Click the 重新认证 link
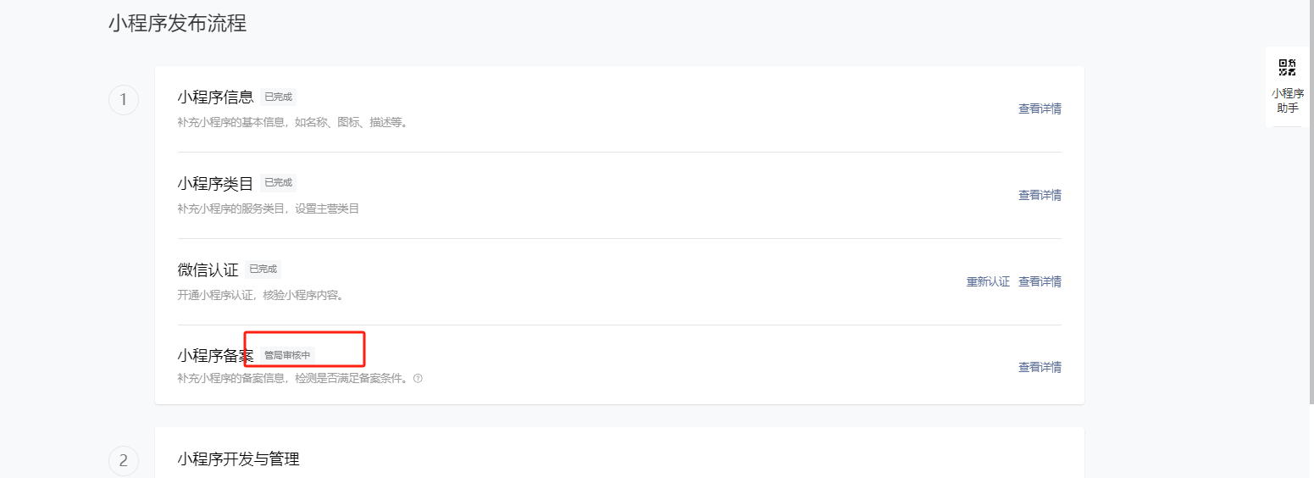This screenshot has width=1314, height=478. (x=988, y=281)
